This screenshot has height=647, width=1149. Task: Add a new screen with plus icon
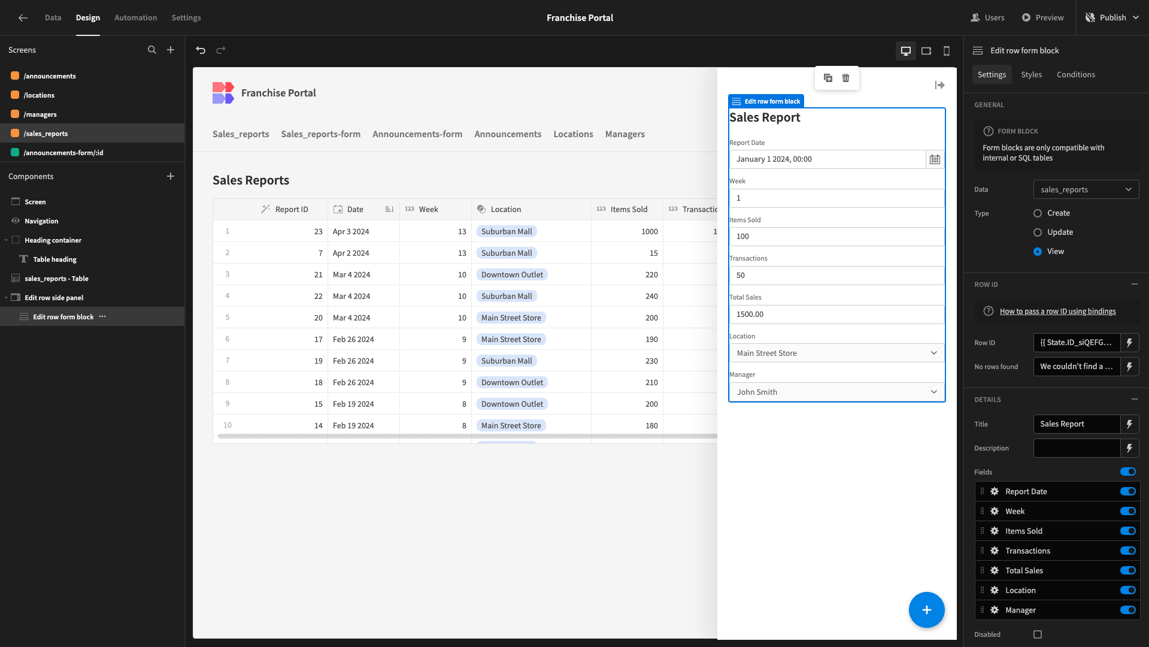coord(171,50)
